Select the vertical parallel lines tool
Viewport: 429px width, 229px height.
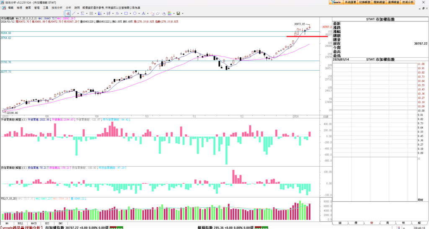tap(91, 13)
